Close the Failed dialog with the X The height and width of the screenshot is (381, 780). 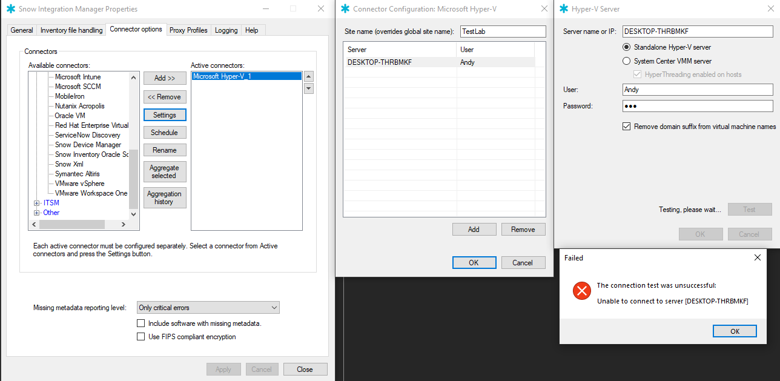tap(757, 257)
